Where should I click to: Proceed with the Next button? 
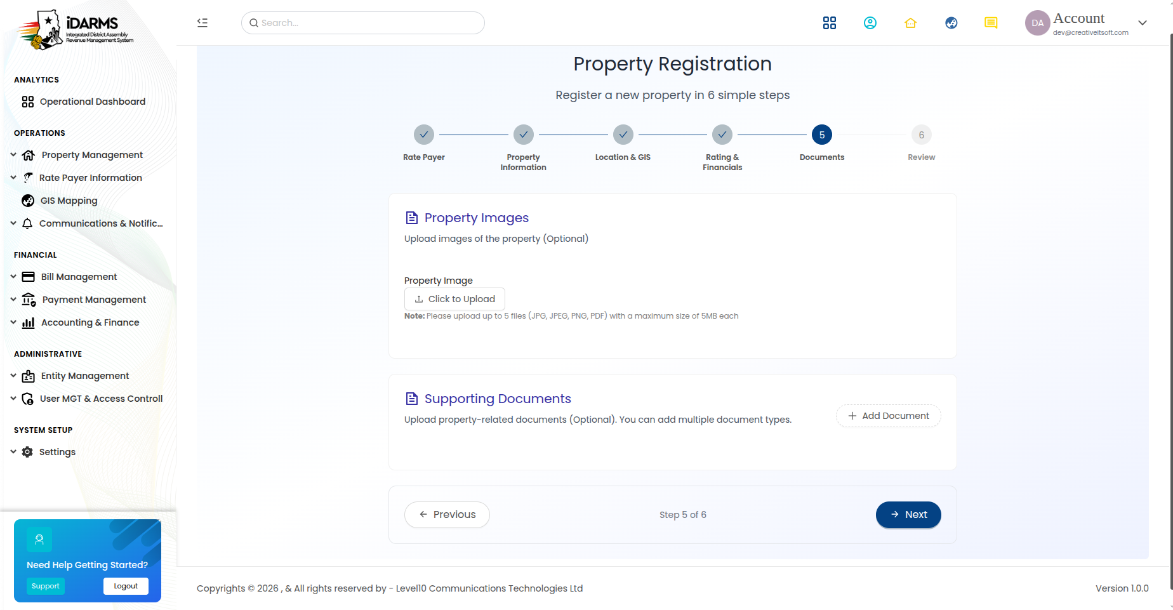908,515
